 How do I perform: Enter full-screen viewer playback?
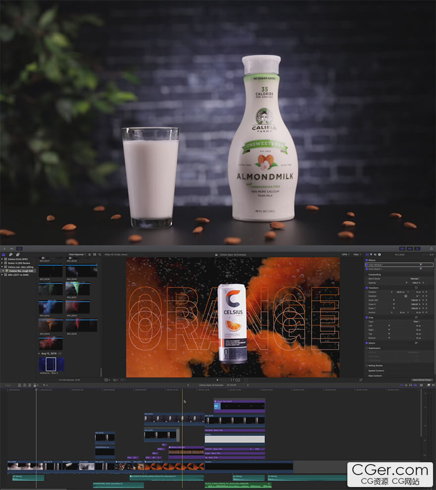(361, 380)
